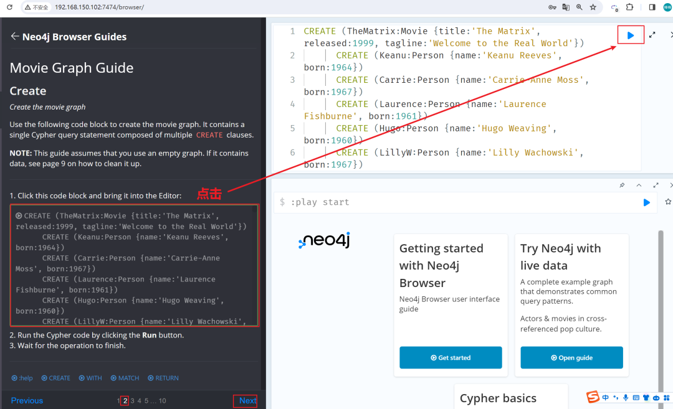The image size is (673, 409).
Task: Go to guide page 3
Action: click(x=132, y=401)
